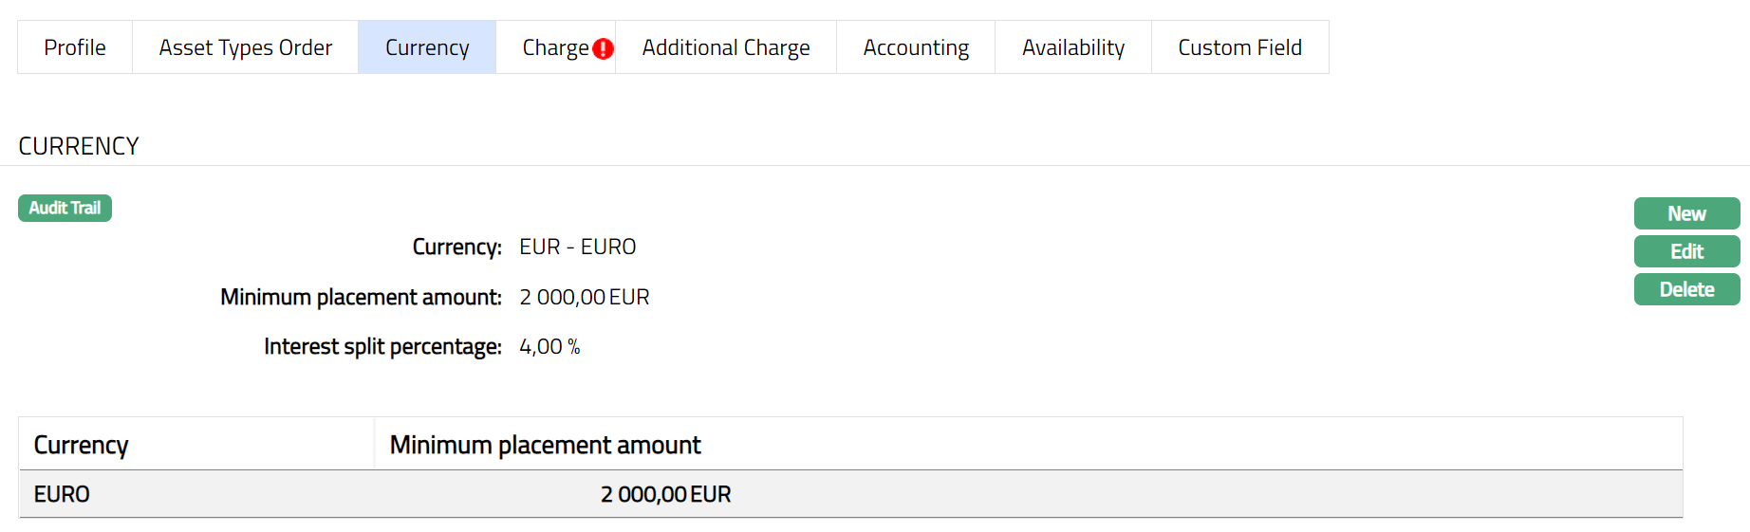Switch to Asset Types Order tab
Screen dimensions: 1750x532
245,47
